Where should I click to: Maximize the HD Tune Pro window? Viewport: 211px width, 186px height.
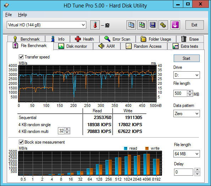point(188,4)
